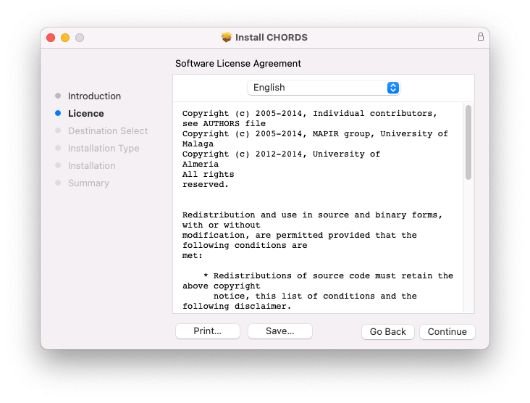Click the Print... button
This screenshot has height=403, width=530.
coord(208,331)
